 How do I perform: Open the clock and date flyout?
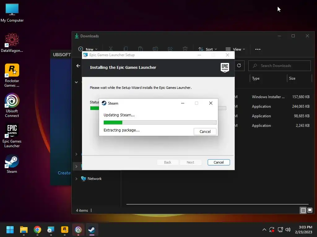[x=304, y=230]
